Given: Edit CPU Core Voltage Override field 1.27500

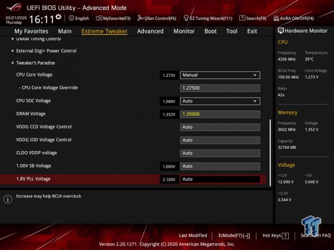Looking at the screenshot, I should point(220,88).
